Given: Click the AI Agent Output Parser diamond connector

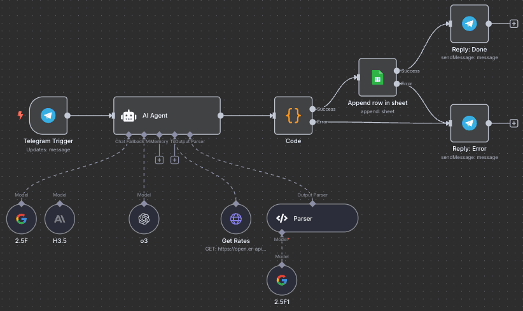Looking at the screenshot, I should [x=190, y=135].
